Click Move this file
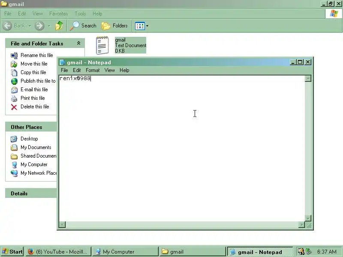 coord(34,64)
